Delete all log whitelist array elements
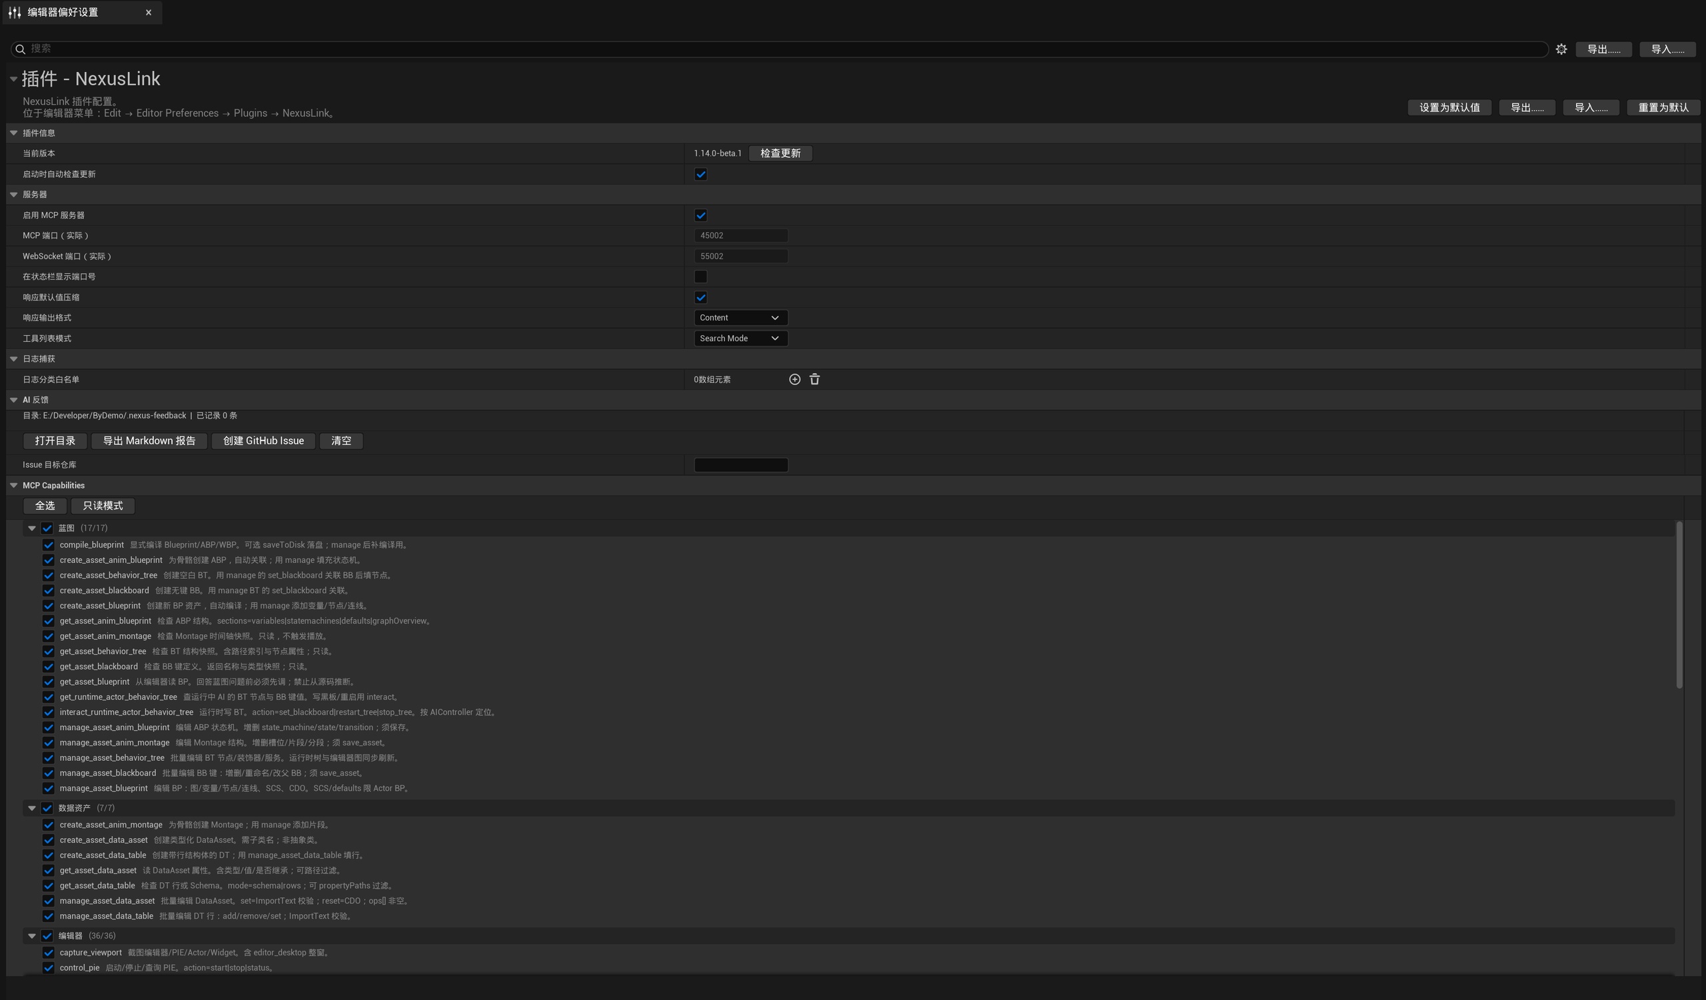 (x=814, y=380)
